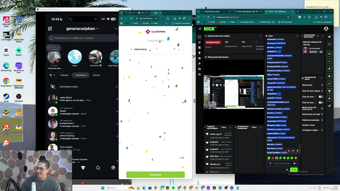Open Filtro in Acciones de moderador
This screenshot has width=340, height=191.
tap(254, 127)
